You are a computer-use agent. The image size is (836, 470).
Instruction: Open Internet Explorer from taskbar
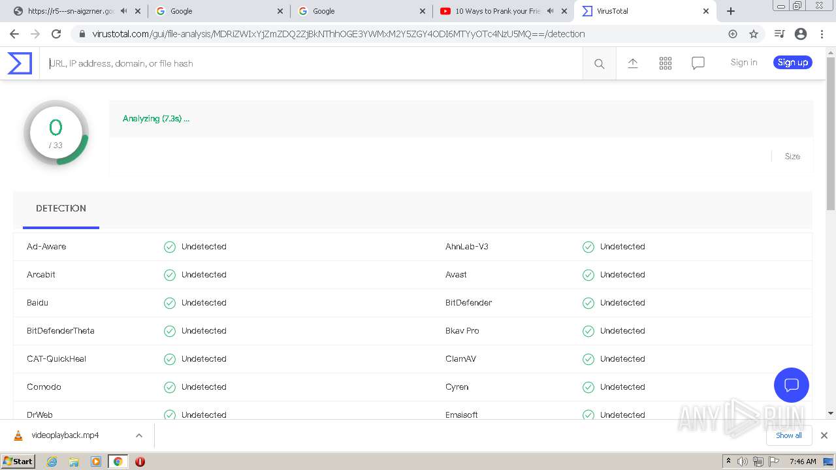[52, 462]
